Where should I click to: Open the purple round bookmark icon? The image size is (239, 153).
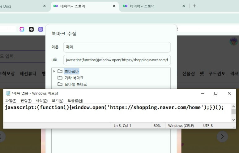(x=41, y=29)
